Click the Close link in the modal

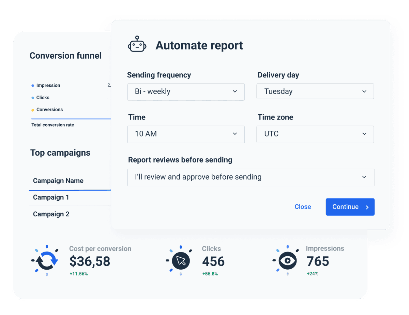tap(303, 207)
